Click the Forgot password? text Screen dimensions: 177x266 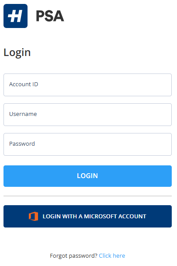click(73, 256)
